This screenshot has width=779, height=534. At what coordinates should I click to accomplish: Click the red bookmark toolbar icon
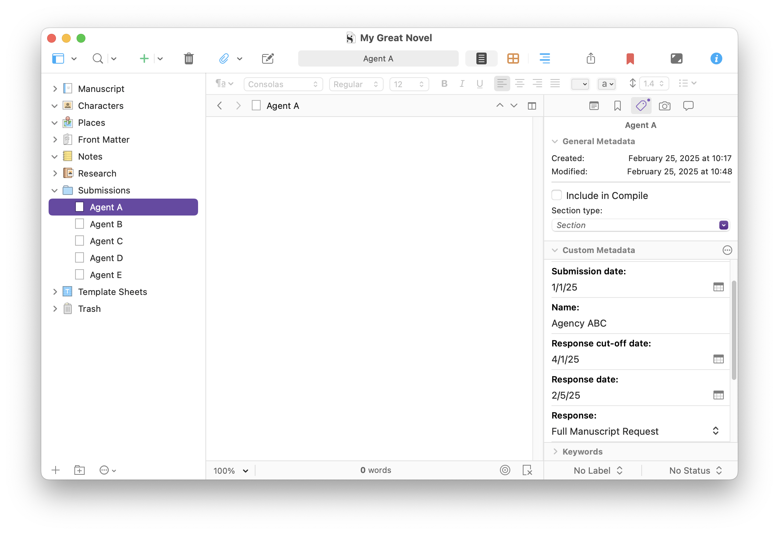click(630, 58)
